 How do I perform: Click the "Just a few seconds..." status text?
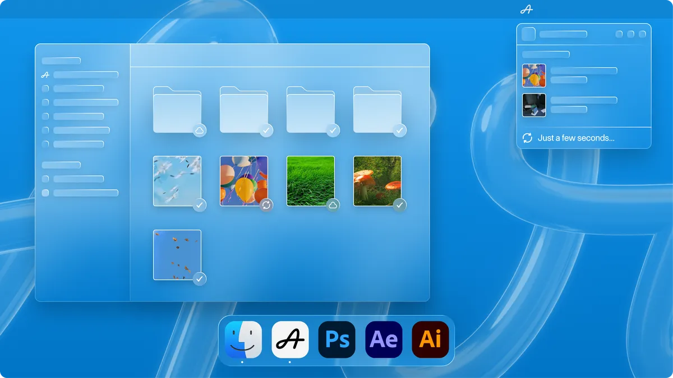[x=576, y=138]
